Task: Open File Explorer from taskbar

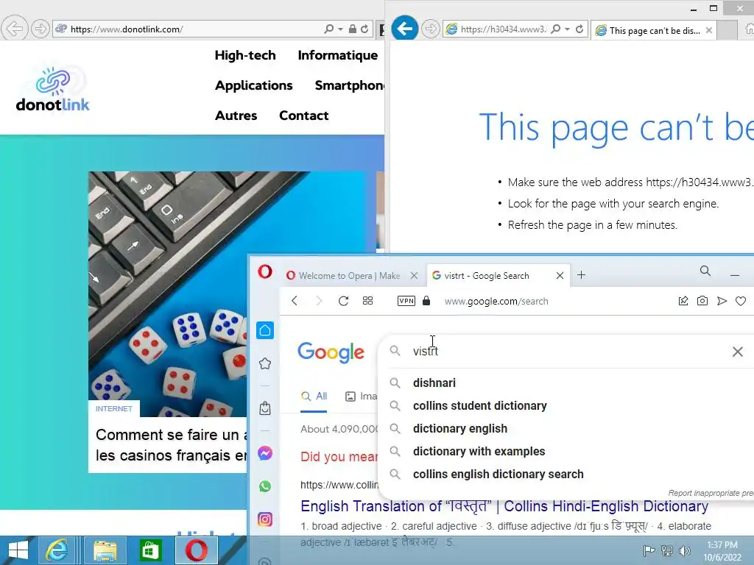Action: [x=105, y=550]
